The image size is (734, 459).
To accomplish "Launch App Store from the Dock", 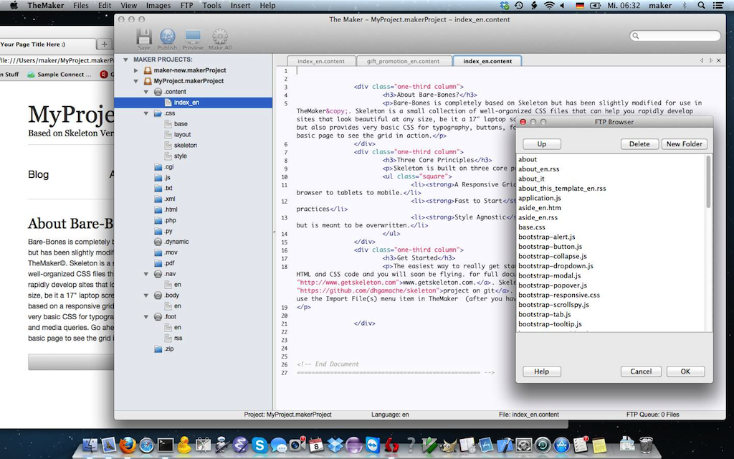I will click(561, 445).
